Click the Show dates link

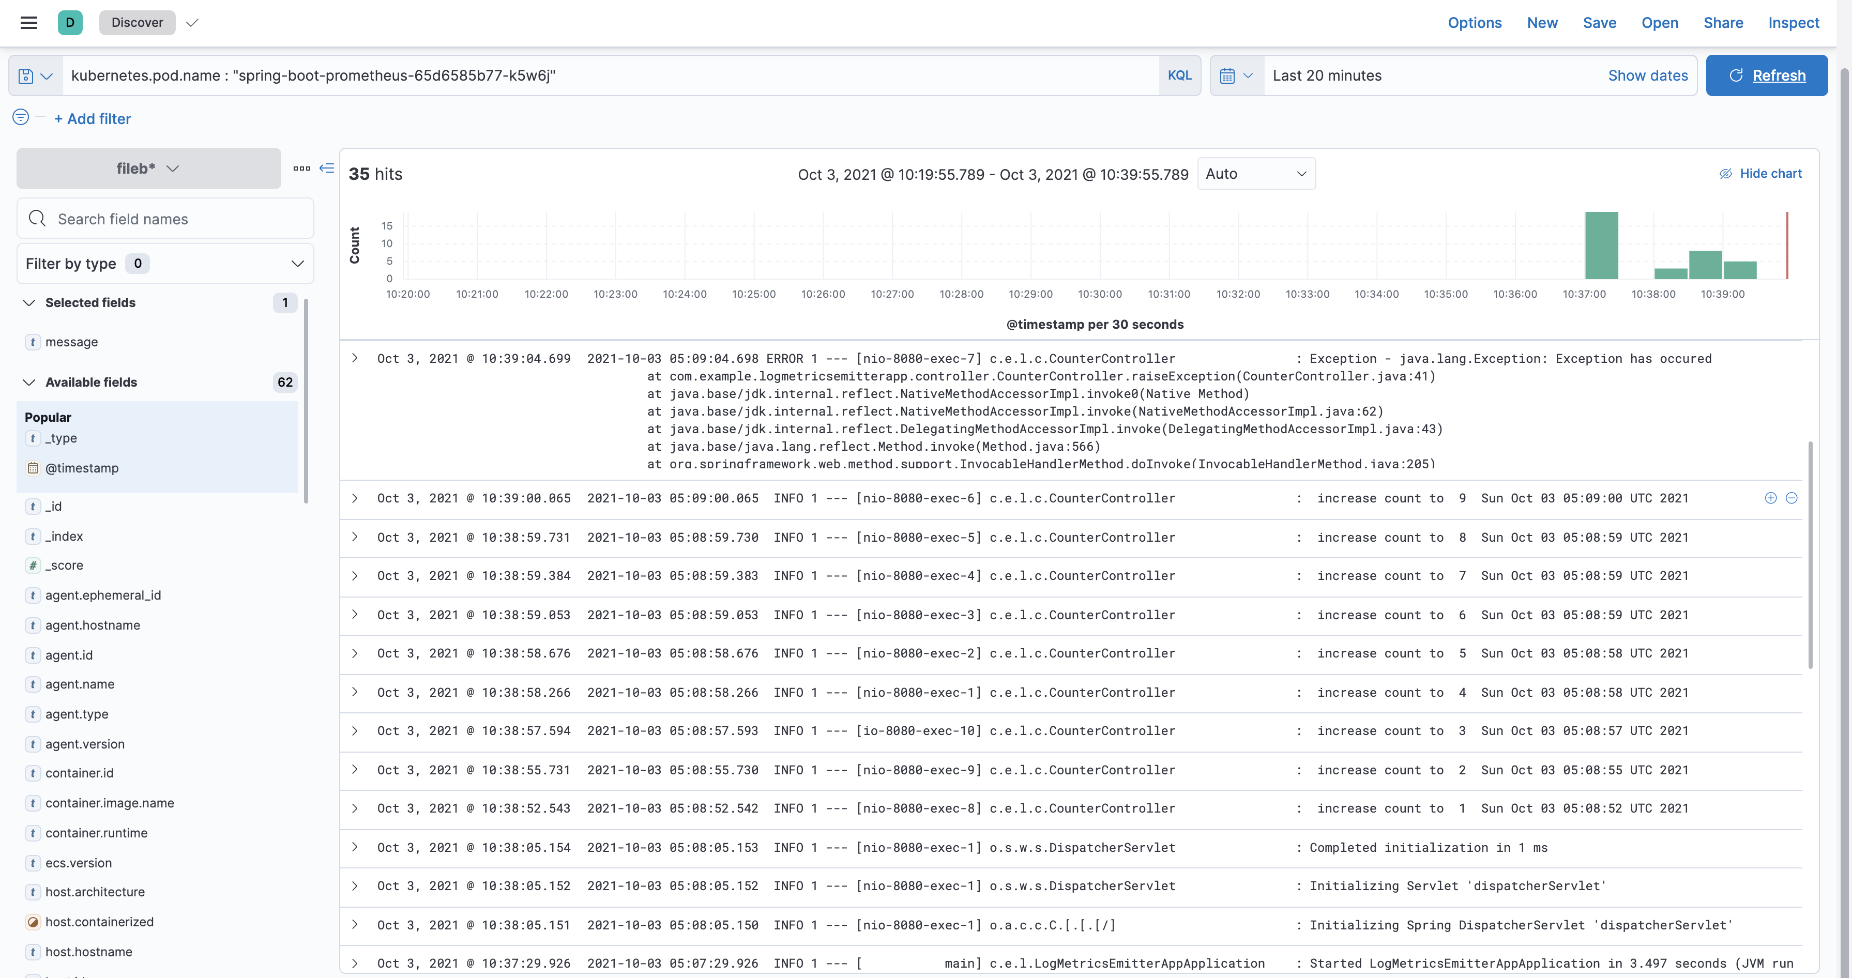pos(1648,75)
